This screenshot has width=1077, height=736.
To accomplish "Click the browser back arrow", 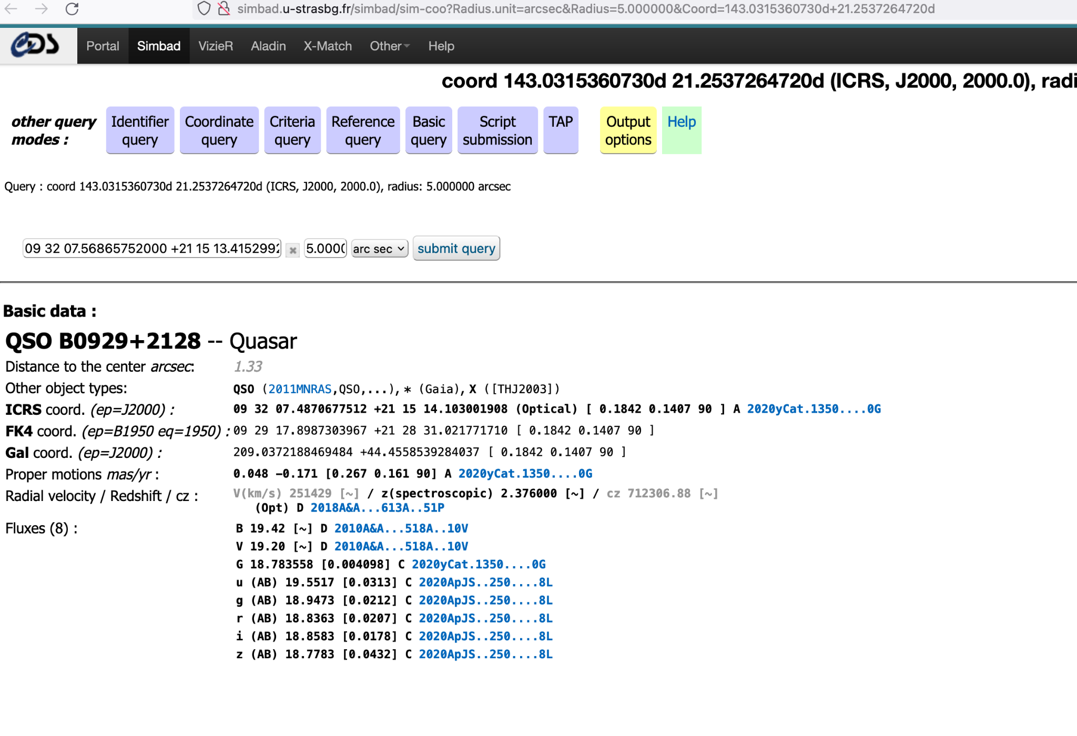I will click(x=11, y=9).
